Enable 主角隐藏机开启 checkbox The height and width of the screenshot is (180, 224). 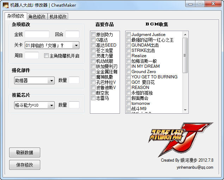pos(46,56)
